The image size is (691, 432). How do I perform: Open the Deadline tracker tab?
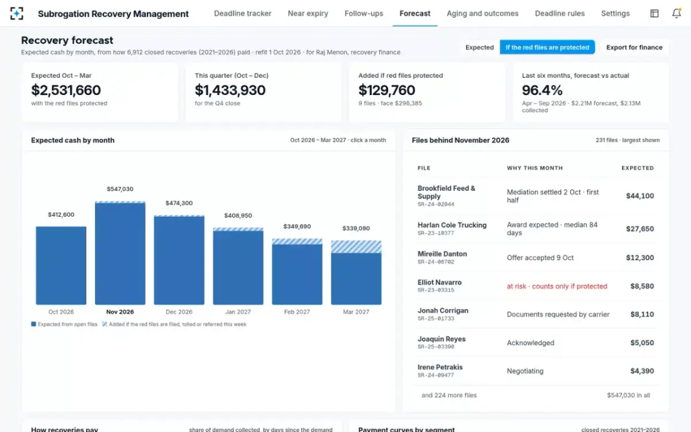click(242, 13)
